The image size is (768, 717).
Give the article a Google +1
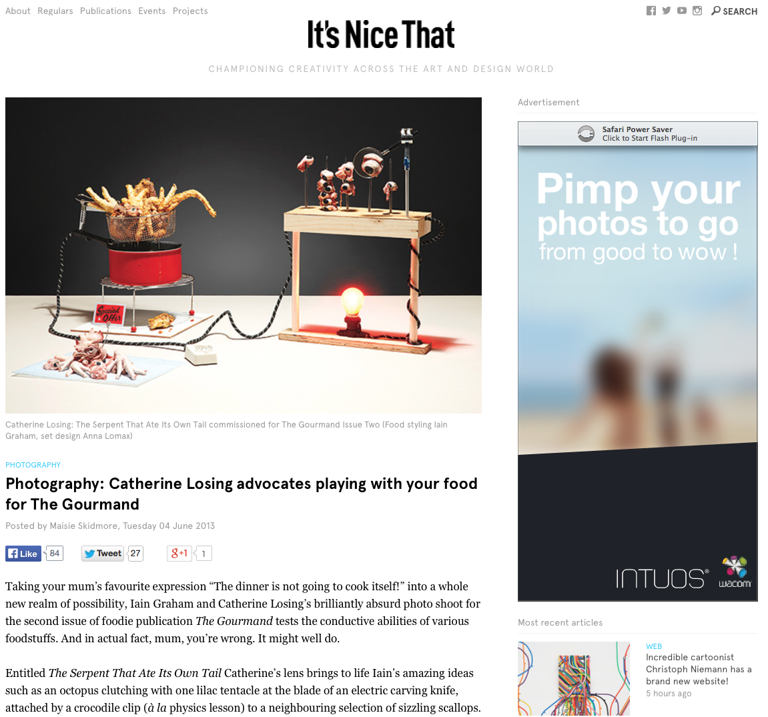tap(179, 554)
